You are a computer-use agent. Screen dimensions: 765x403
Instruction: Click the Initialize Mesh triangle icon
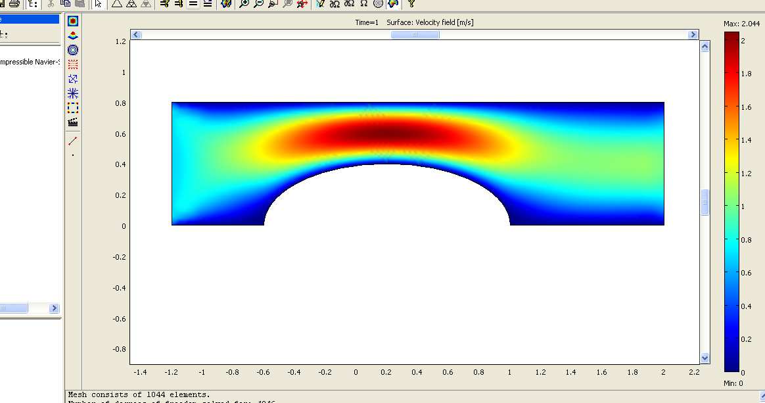click(x=116, y=4)
